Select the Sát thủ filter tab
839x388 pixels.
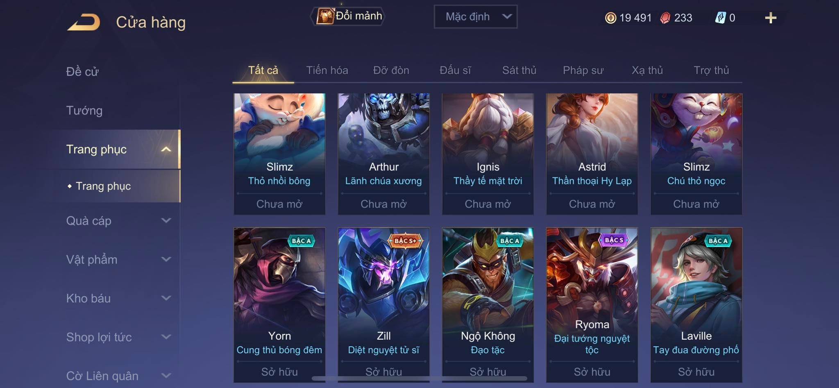(x=519, y=70)
